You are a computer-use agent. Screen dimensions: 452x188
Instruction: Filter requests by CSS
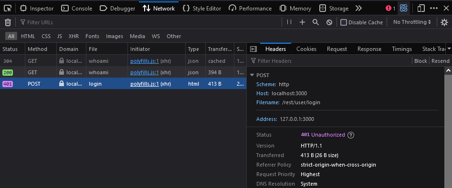[46, 36]
